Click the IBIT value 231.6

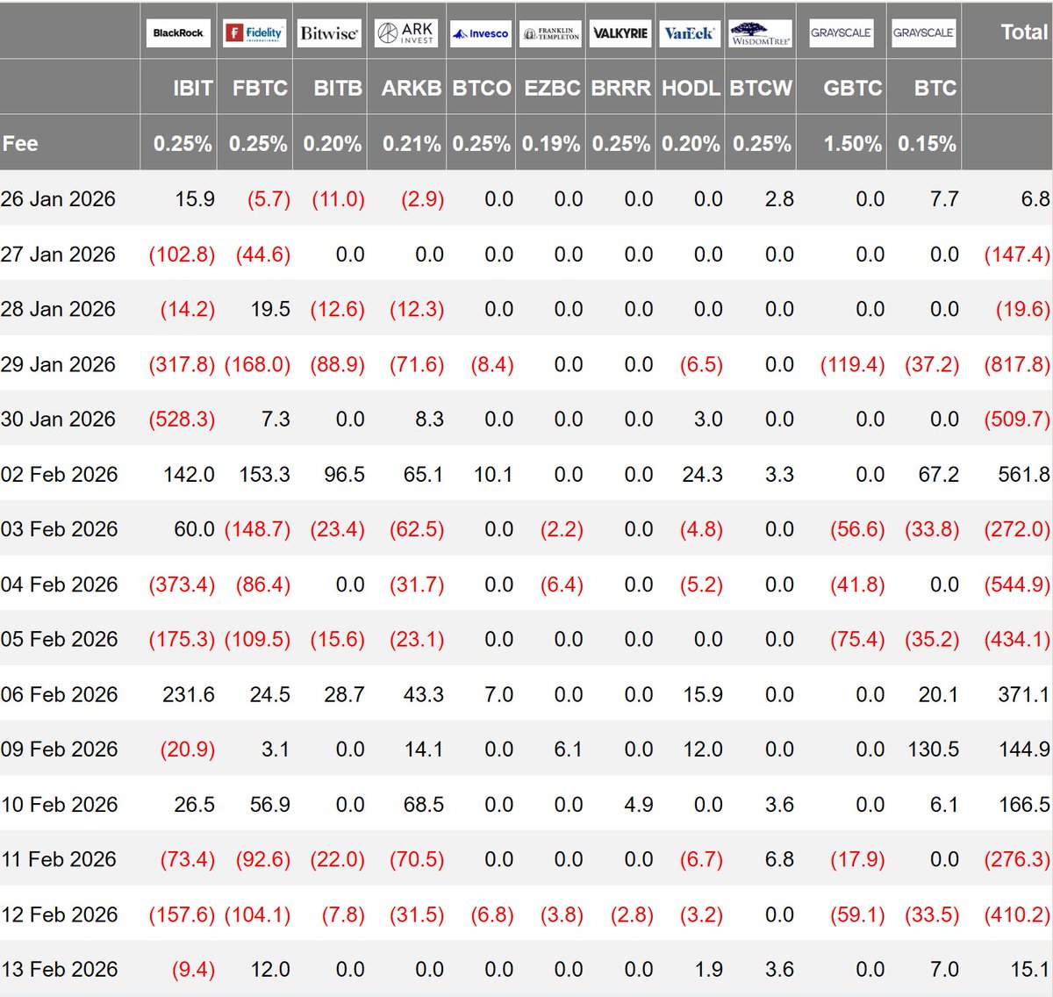189,695
